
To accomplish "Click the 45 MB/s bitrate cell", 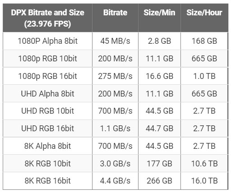I will pos(115,41).
